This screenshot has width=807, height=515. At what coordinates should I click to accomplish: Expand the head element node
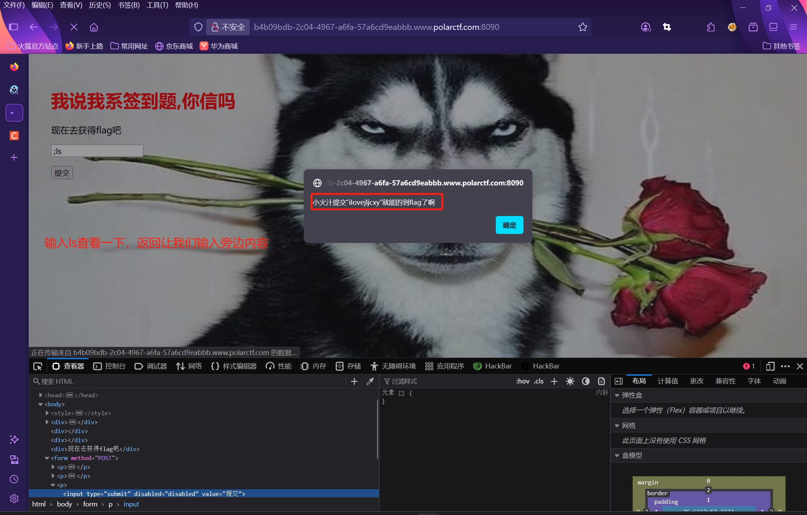pyautogui.click(x=41, y=395)
